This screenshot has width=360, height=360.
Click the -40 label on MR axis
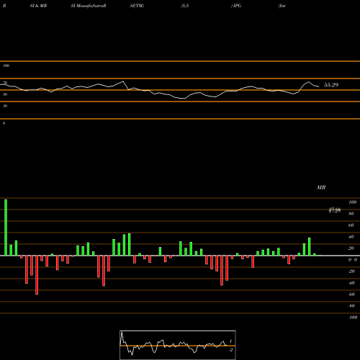351,283
